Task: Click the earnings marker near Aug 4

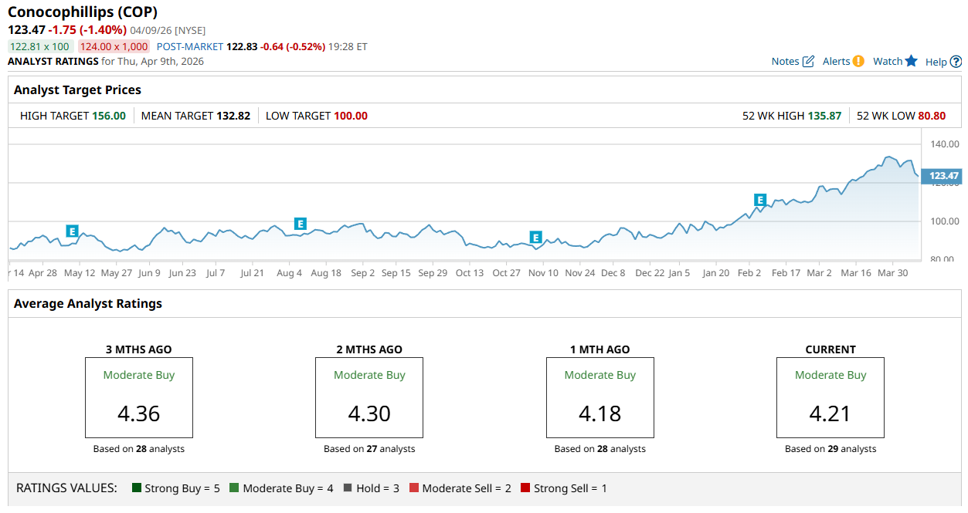Action: 301,224
